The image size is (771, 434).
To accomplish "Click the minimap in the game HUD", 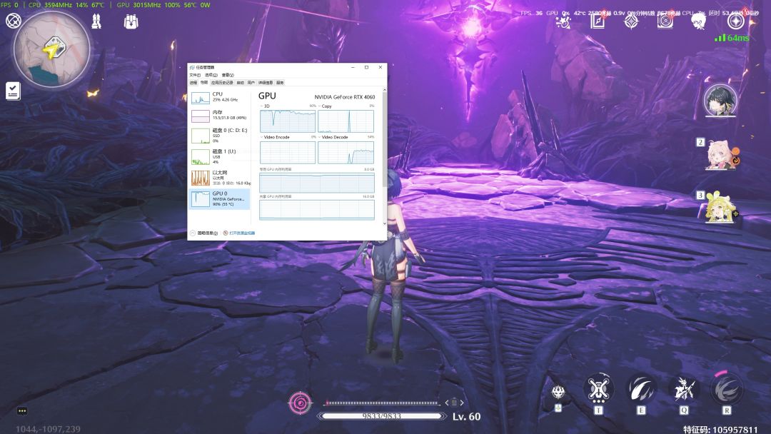I will [51, 49].
